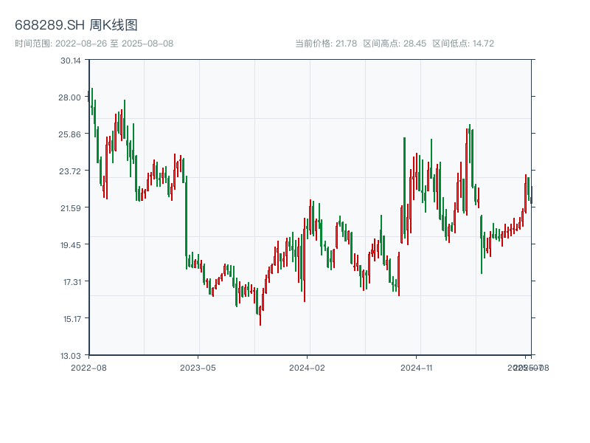The height and width of the screenshot is (443, 590).
Task: Click the y-axis label 15.17
Action: pos(72,319)
